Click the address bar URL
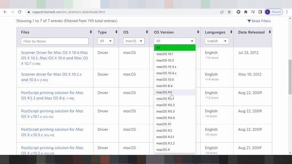Screen dimensions: 292x164 68,12
